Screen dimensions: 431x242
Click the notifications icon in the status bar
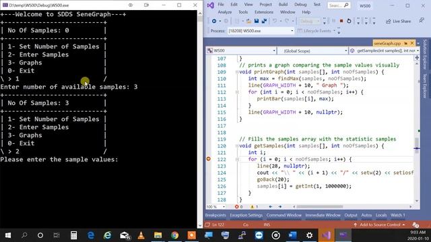click(416, 225)
